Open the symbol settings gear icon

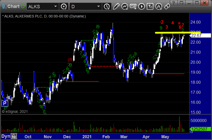64,6
